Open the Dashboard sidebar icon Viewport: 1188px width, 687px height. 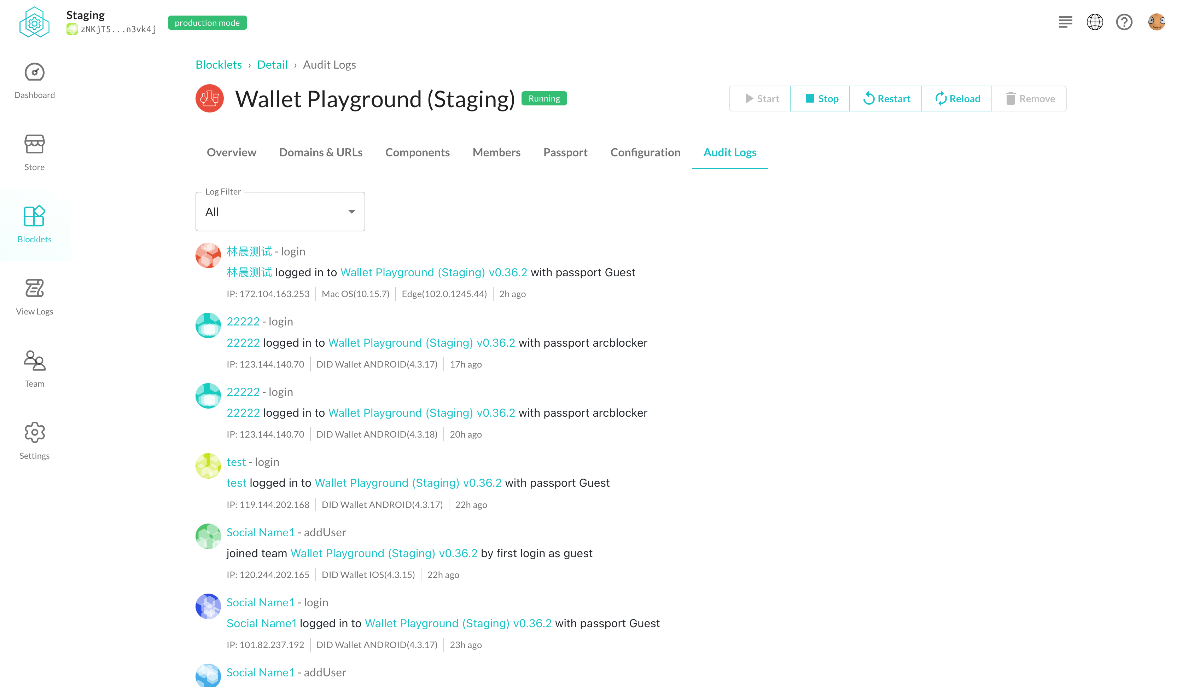[34, 73]
